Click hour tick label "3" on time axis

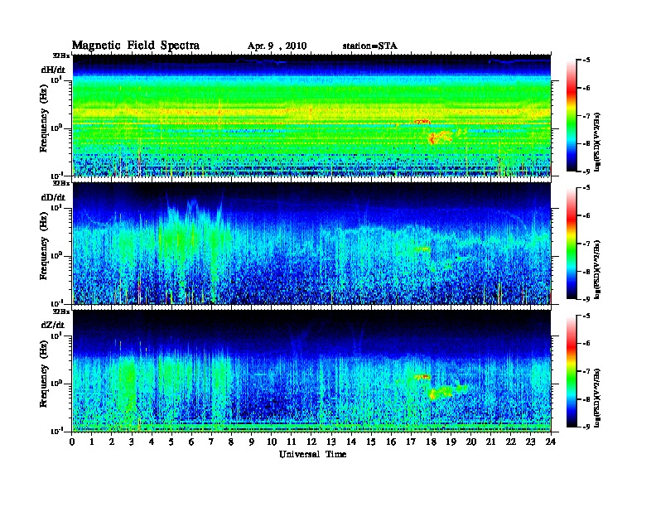point(132,442)
